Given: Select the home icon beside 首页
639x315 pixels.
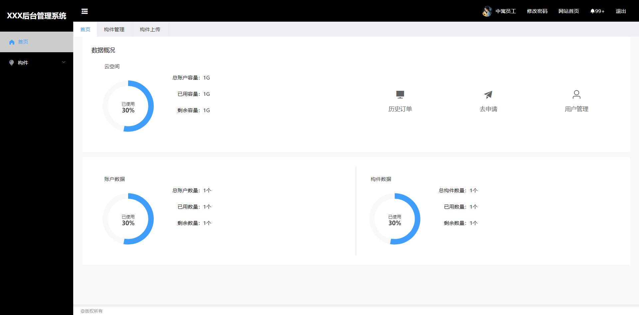Looking at the screenshot, I should [x=12, y=42].
